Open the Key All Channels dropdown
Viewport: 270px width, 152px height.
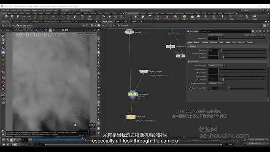point(258,144)
